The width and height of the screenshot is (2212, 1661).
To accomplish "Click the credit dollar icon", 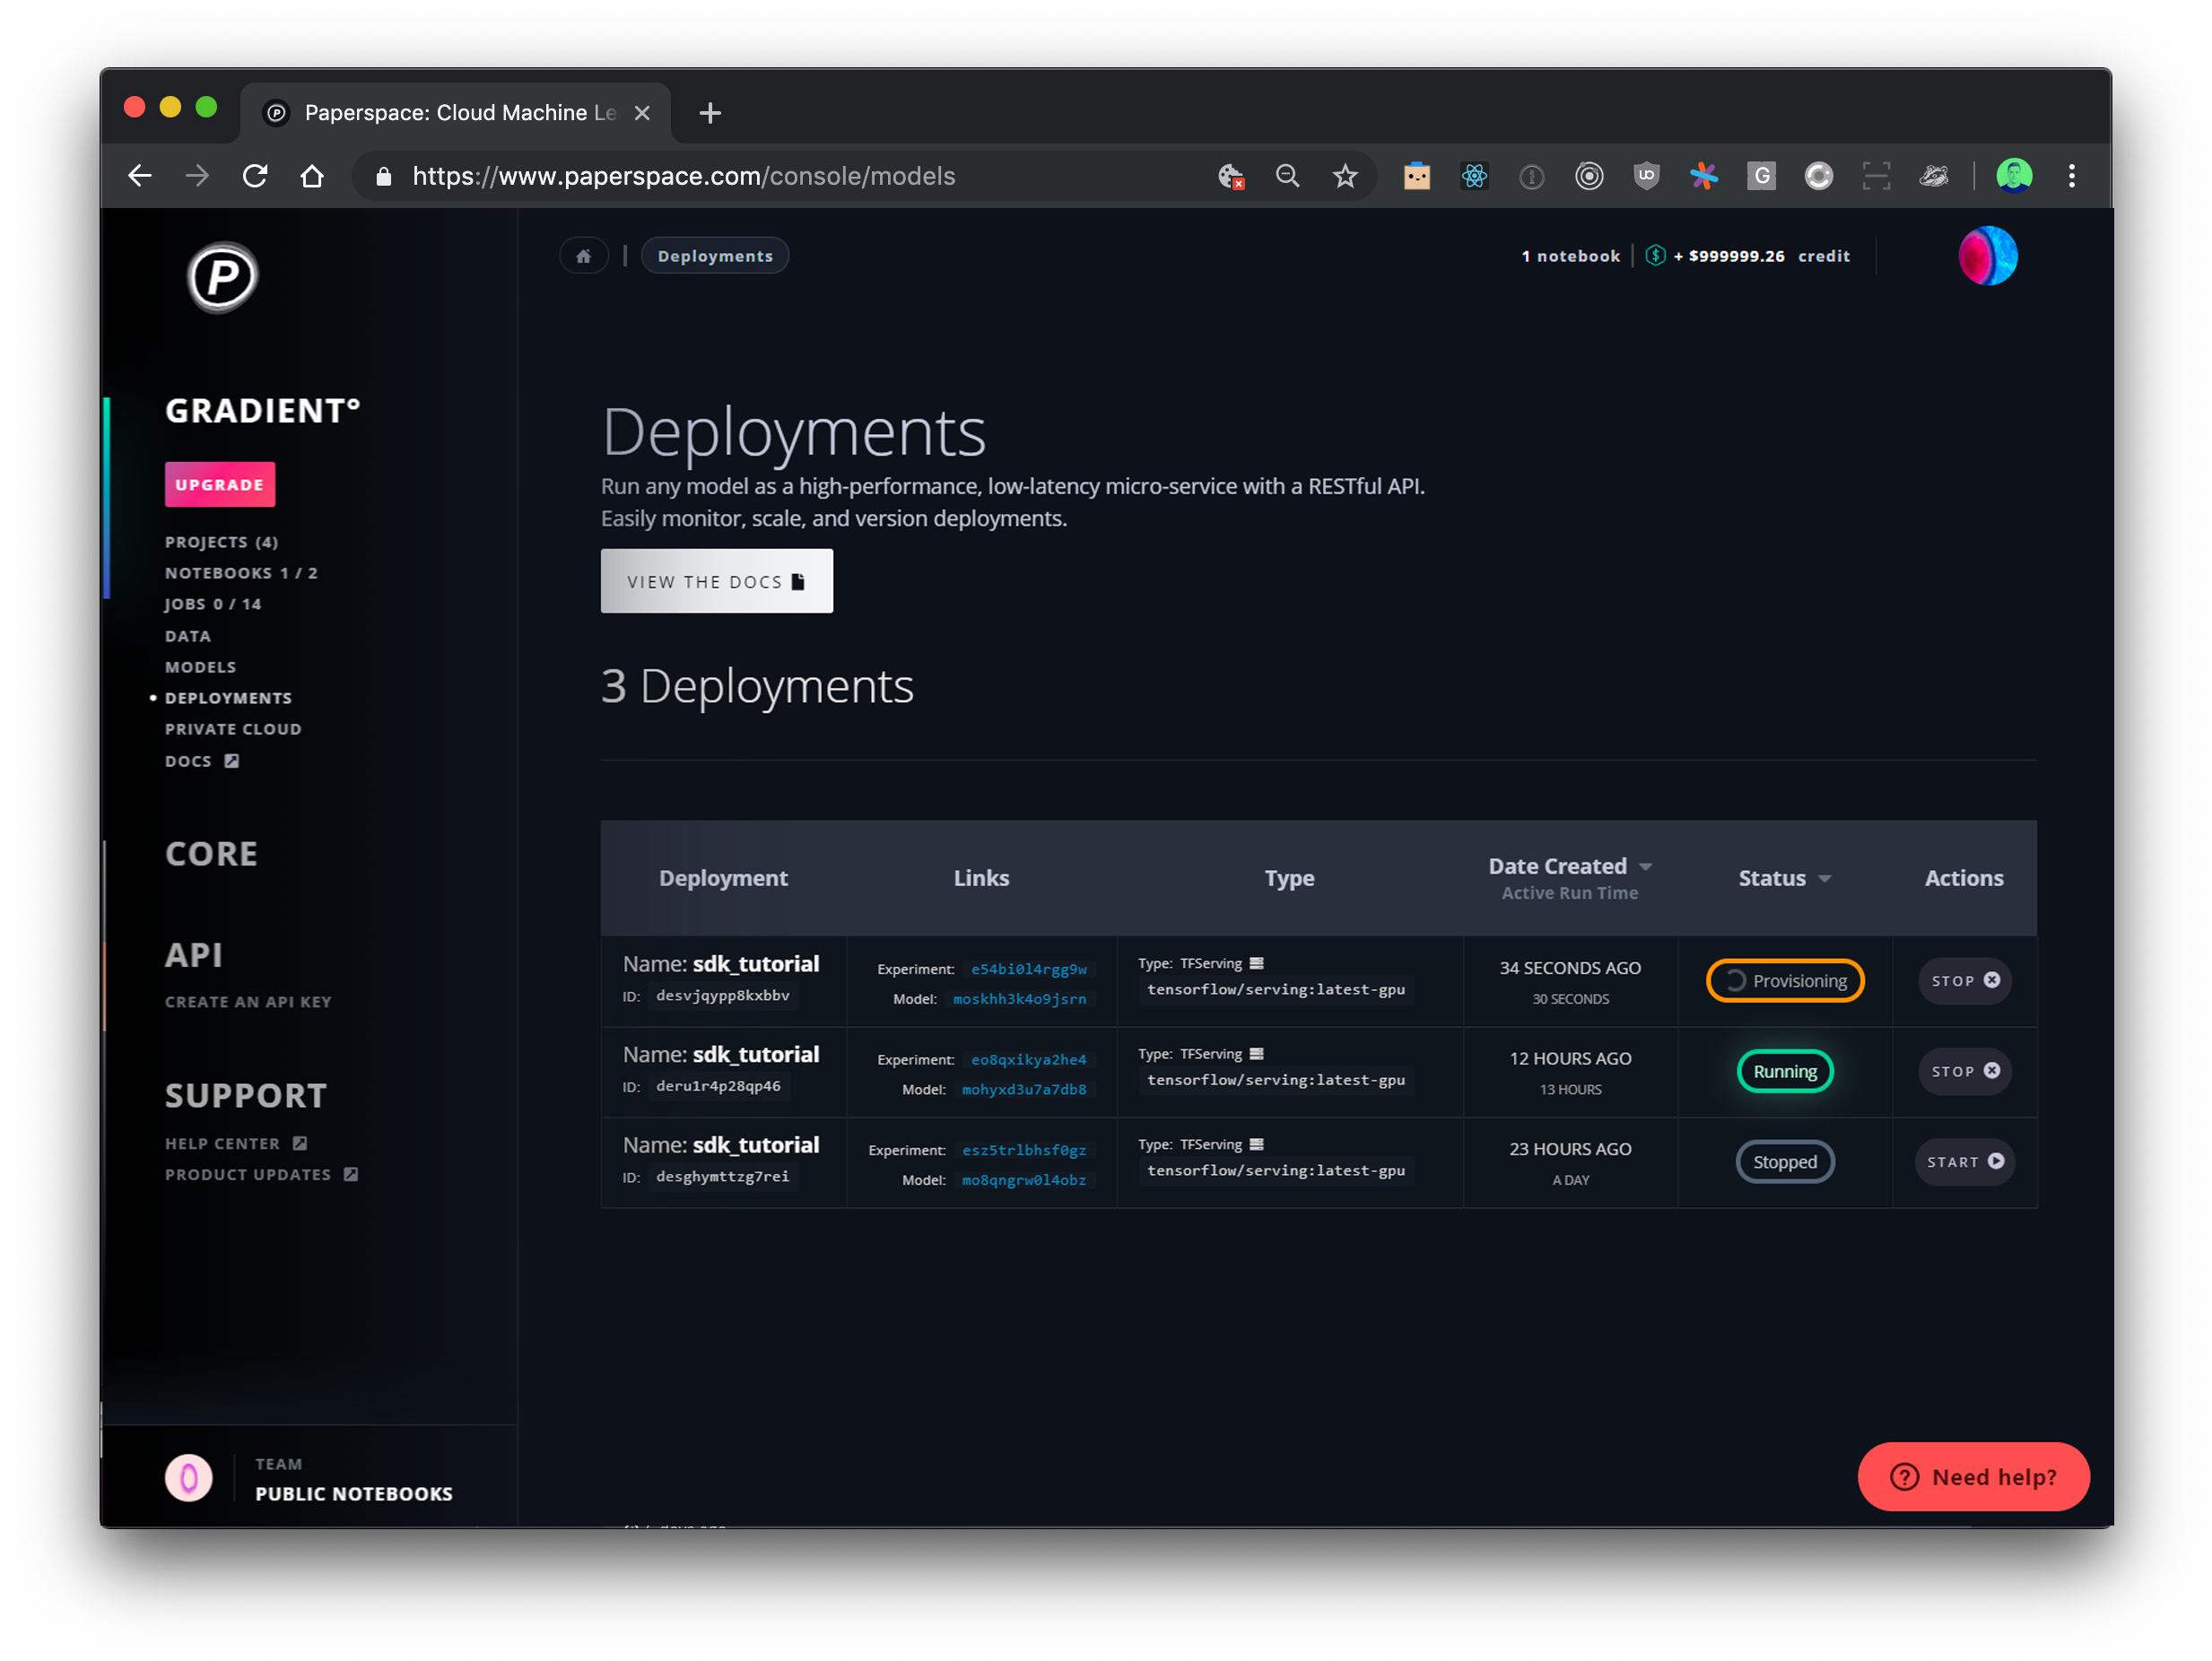I will (1655, 256).
